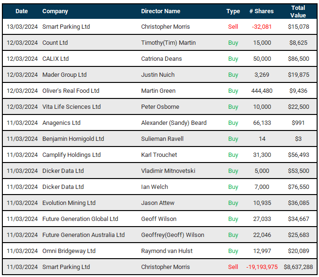The width and height of the screenshot is (319, 277).
Task: Click the -19,193,975 shares value
Action: (262, 267)
